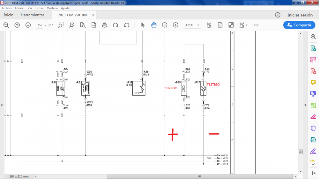Click the Compartir button
Image resolution: width=319 pixels, height=179 pixels.
coord(299,25)
